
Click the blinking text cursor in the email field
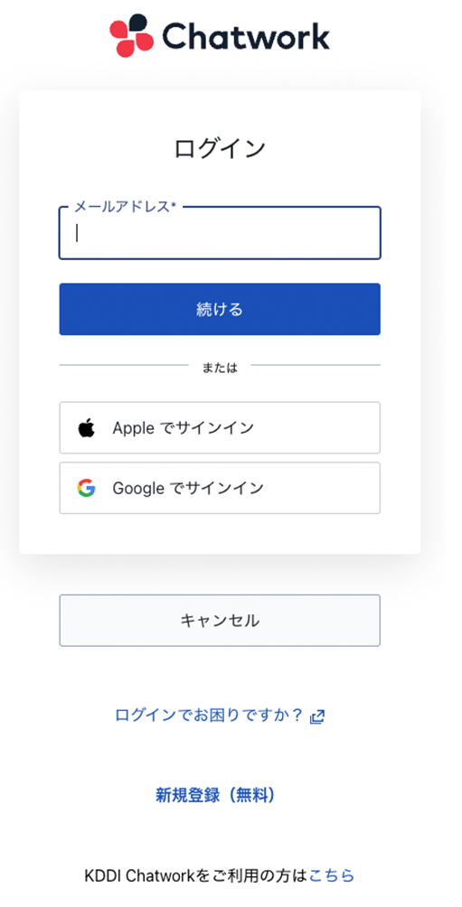(77, 233)
